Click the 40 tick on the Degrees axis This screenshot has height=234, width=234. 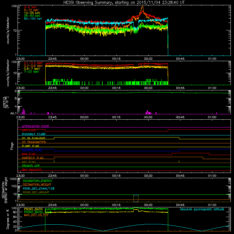pos(15,222)
